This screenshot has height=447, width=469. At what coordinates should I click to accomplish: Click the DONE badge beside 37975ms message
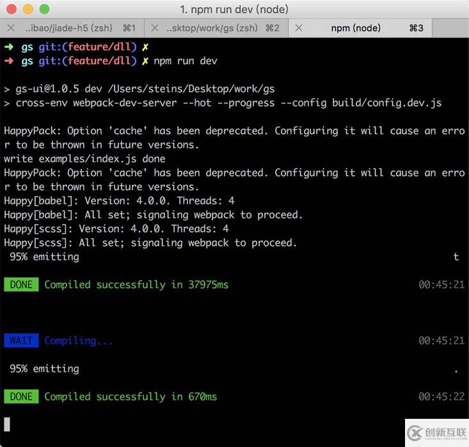pyautogui.click(x=21, y=285)
